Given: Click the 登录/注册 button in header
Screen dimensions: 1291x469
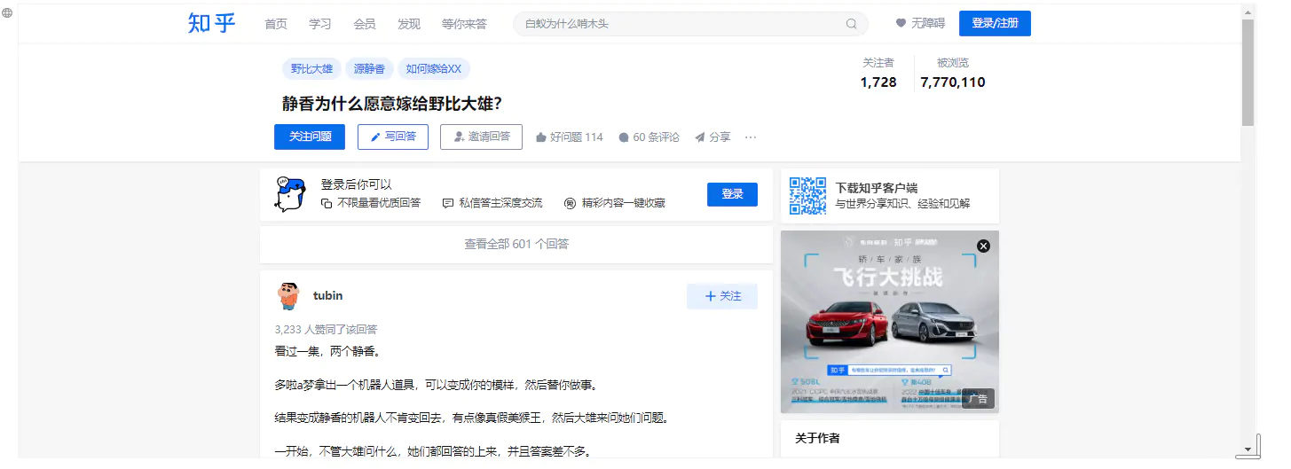Looking at the screenshot, I should [x=995, y=24].
